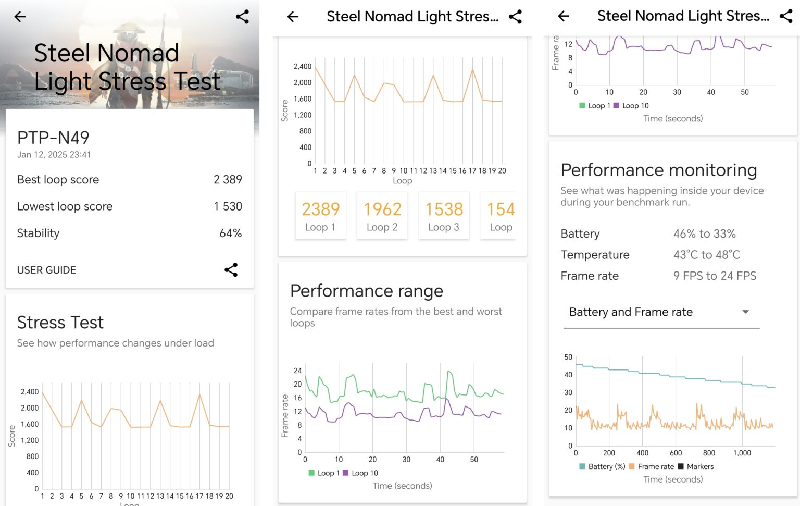The height and width of the screenshot is (506, 800).
Task: Tap share icon beside USER GUIDE
Action: pyautogui.click(x=231, y=269)
